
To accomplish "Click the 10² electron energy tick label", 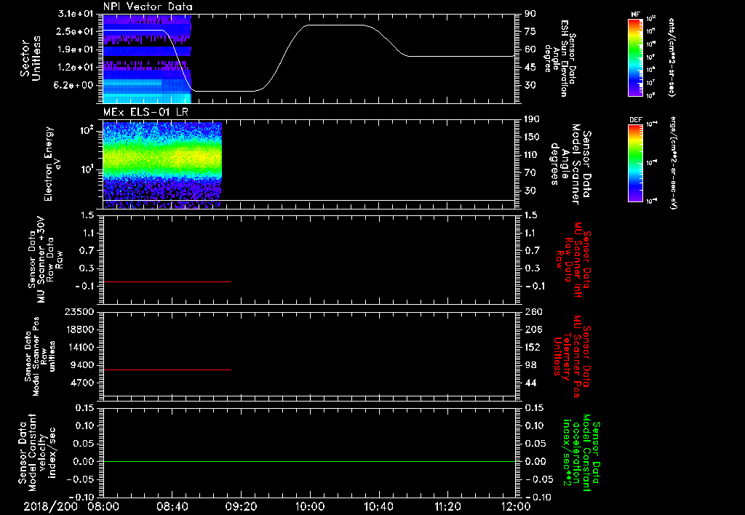I will (88, 130).
